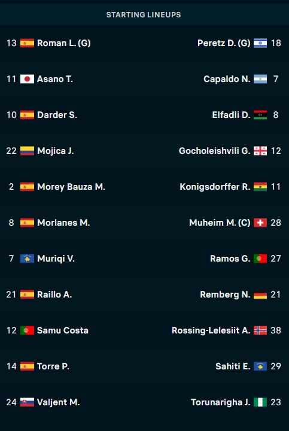This screenshot has width=289, height=431.
Task: Click the Slovakia flag next to Valjent M.
Action: [x=27, y=402]
